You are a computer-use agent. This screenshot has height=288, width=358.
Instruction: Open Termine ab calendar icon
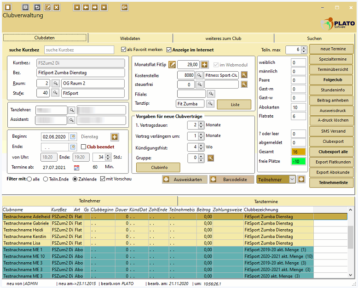click(76, 168)
